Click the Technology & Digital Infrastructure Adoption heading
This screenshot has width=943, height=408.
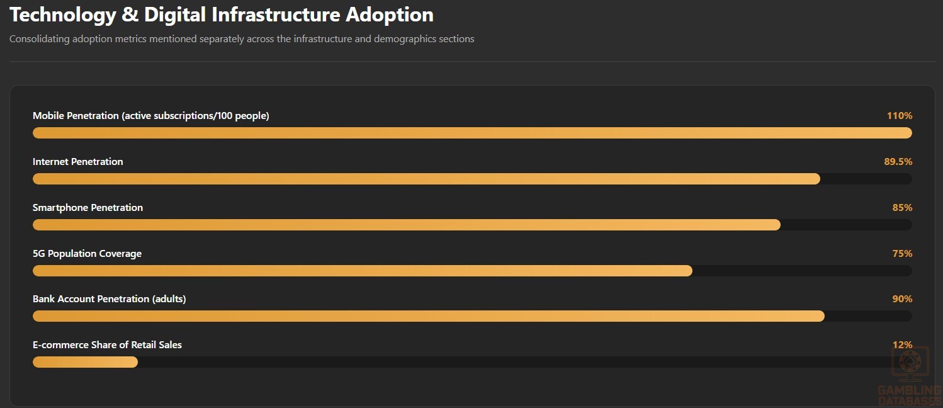point(222,14)
